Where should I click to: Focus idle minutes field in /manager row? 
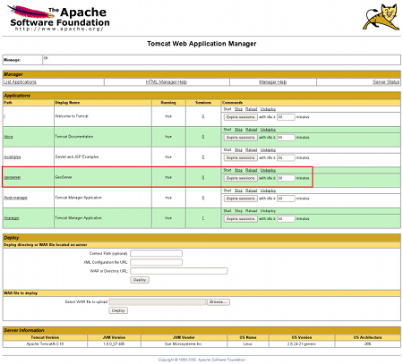pyautogui.click(x=286, y=219)
